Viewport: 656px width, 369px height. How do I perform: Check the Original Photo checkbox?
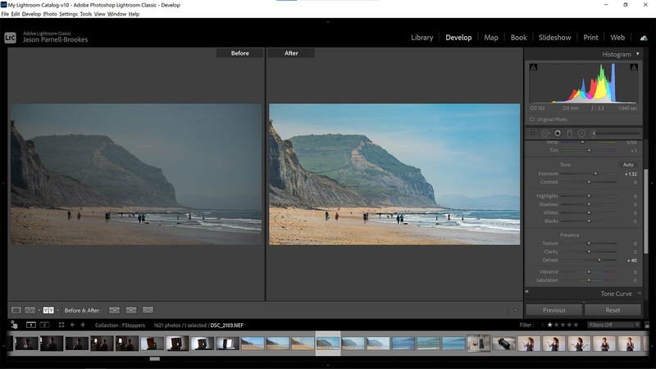(531, 119)
